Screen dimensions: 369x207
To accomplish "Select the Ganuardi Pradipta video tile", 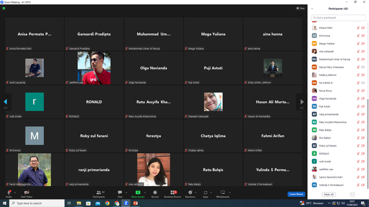I will [x=94, y=34].
